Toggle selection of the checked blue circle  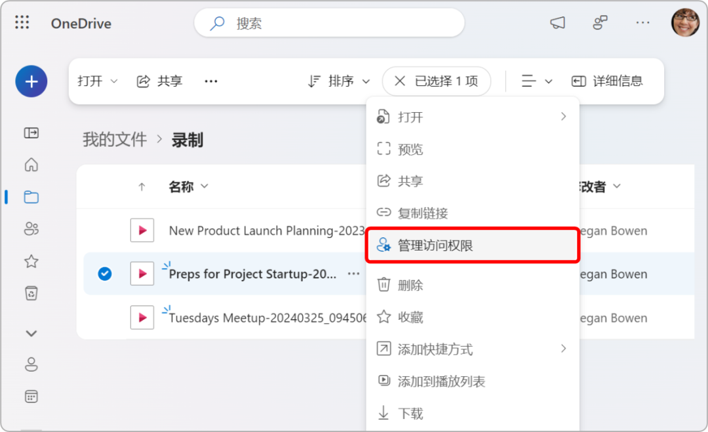pyautogui.click(x=105, y=274)
